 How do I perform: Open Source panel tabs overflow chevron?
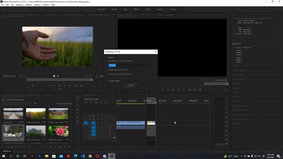pos(114,15)
